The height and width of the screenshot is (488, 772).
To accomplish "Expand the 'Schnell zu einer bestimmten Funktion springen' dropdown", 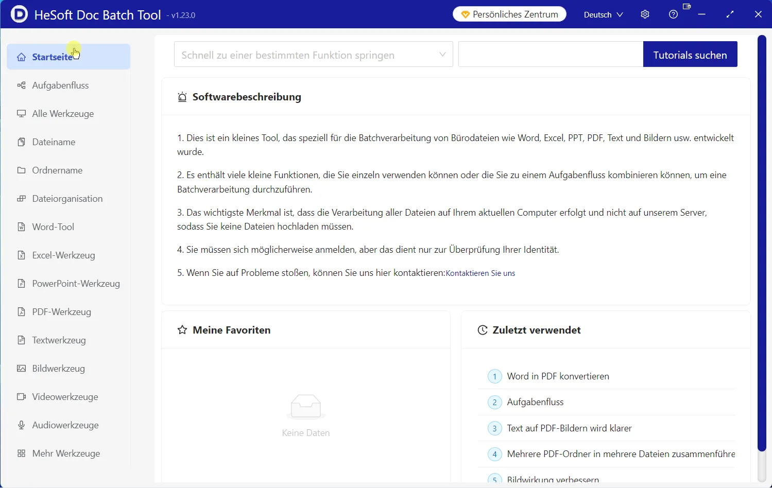I will pyautogui.click(x=314, y=54).
